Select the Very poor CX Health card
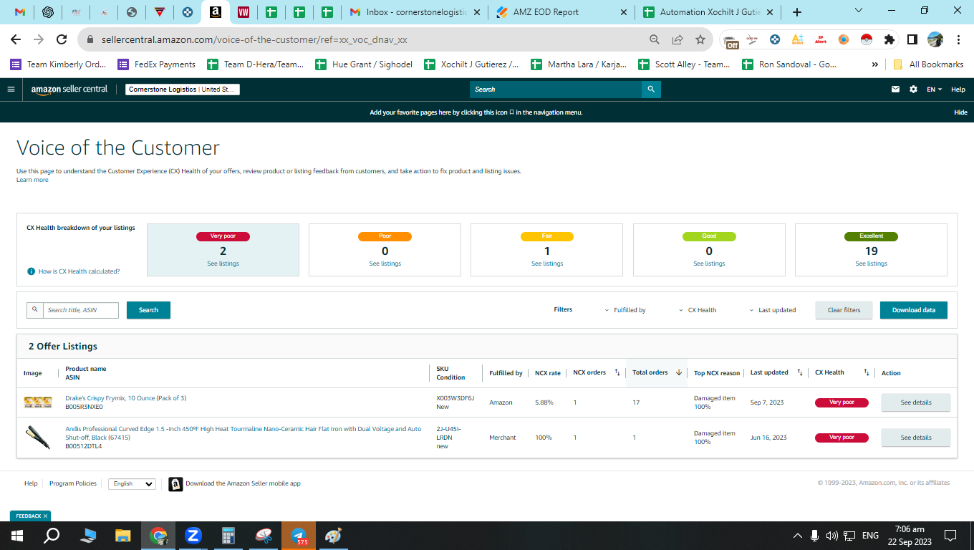This screenshot has height=550, width=974. [223, 250]
